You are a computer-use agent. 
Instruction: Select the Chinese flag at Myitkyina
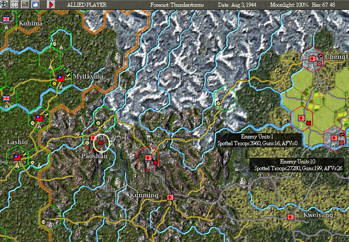click(x=61, y=79)
